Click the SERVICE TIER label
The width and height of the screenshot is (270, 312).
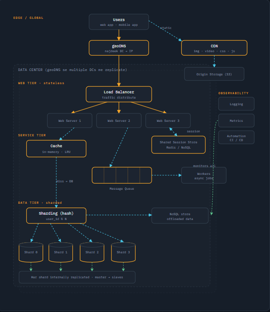click(x=32, y=135)
